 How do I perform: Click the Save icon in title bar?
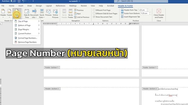(x=19, y=1)
